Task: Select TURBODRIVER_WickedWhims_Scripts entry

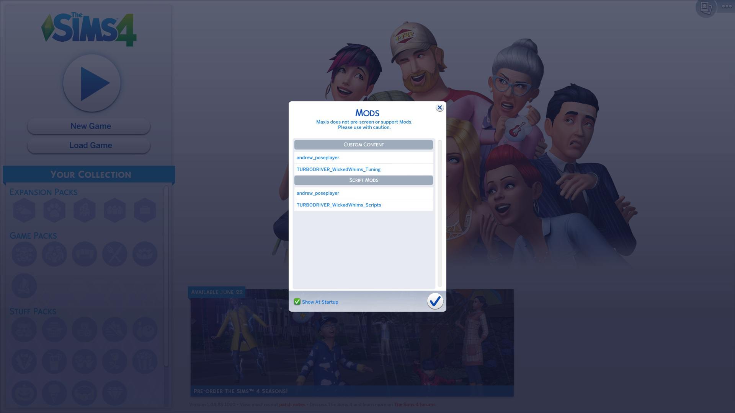Action: pyautogui.click(x=364, y=205)
